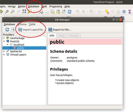Click the Virtual Layers provider icon

tap(8, 54)
